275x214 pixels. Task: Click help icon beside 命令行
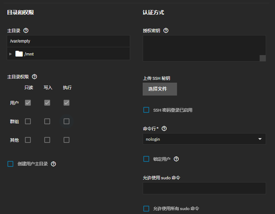click(164, 128)
